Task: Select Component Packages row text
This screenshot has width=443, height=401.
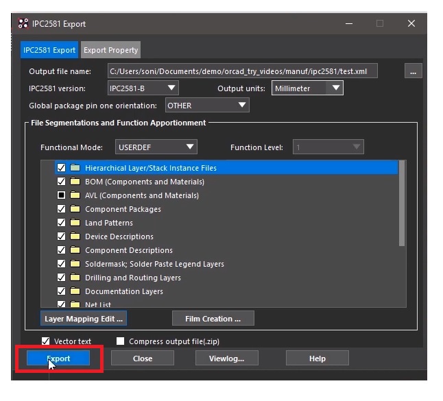Action: 123,209
